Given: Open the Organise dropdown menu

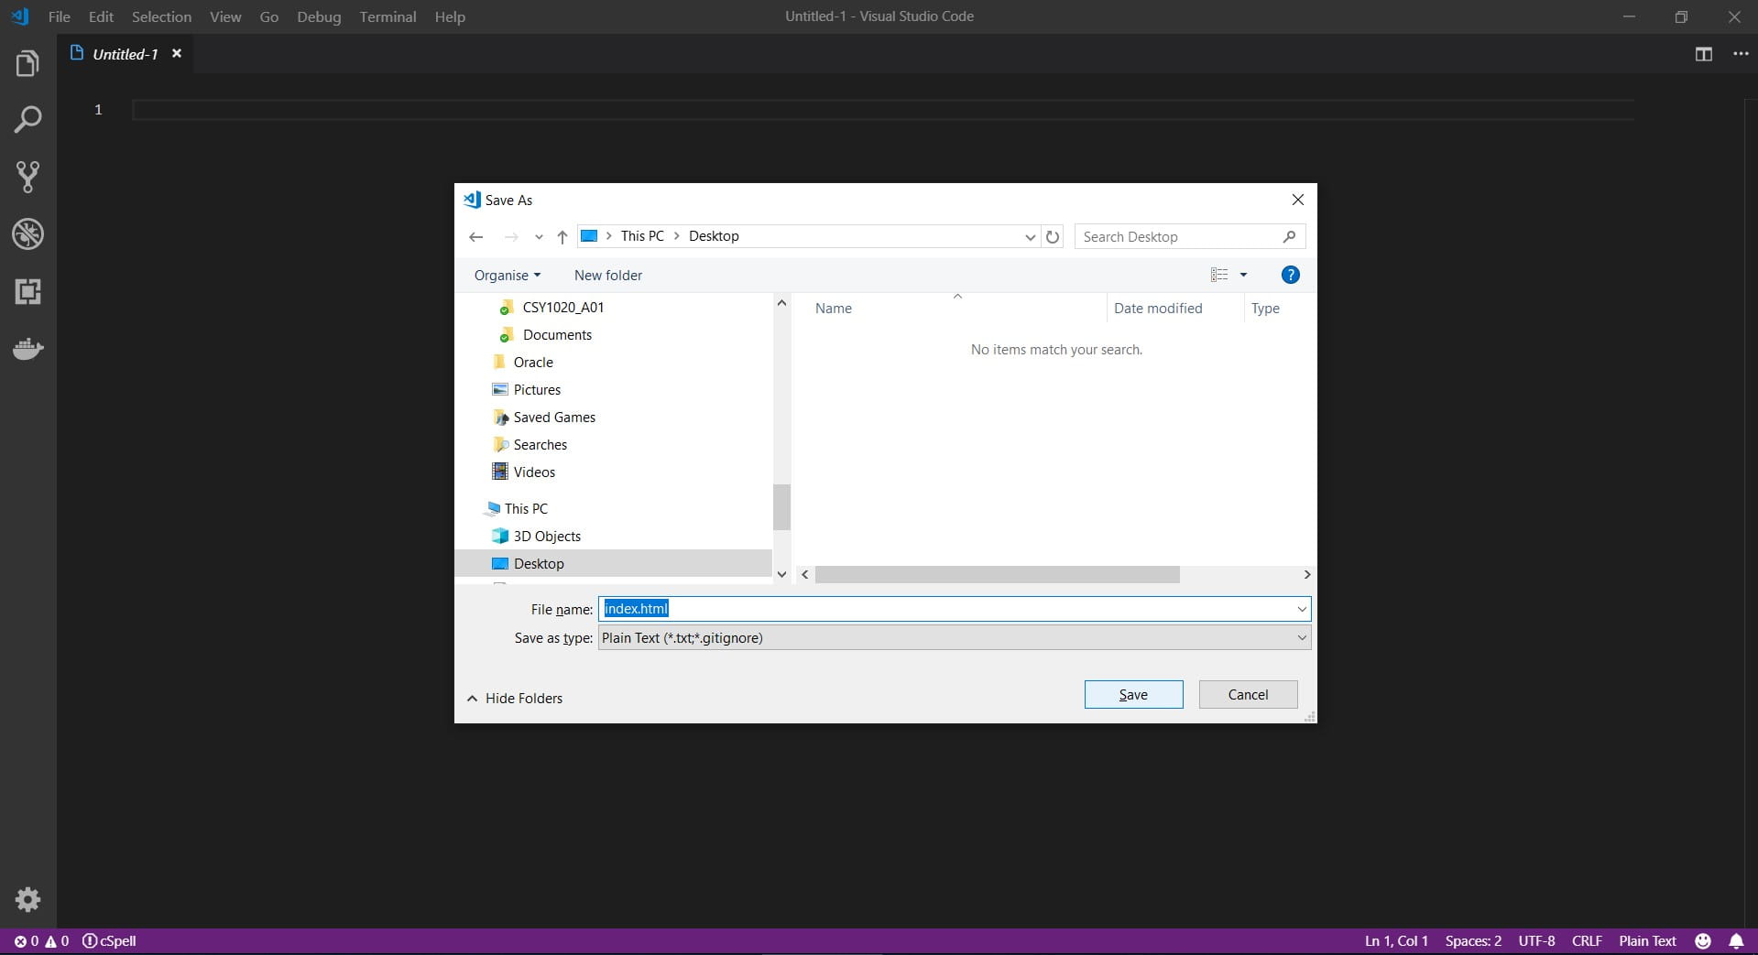Looking at the screenshot, I should coord(508,275).
